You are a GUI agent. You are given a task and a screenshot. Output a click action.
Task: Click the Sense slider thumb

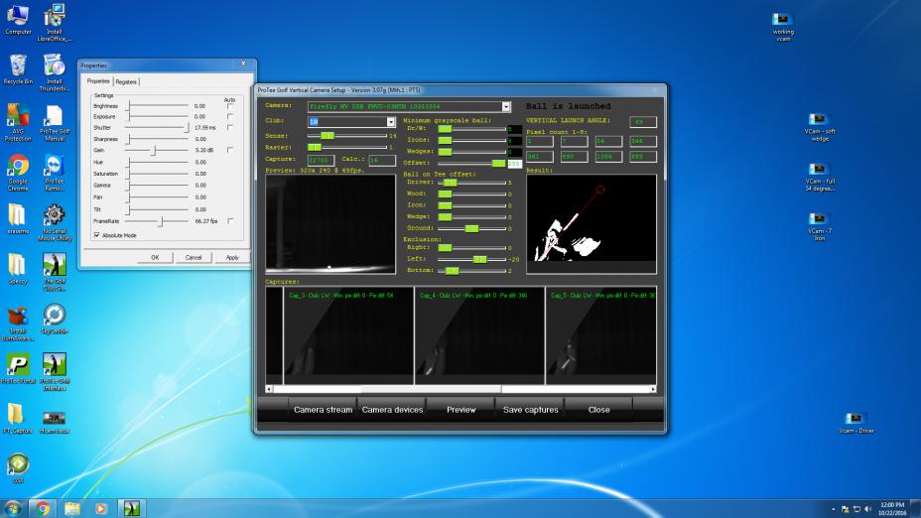pos(328,136)
